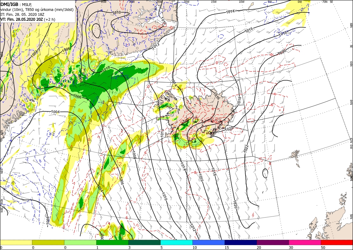Click the medium green legend color block
The image size is (353, 250).
[112, 242]
